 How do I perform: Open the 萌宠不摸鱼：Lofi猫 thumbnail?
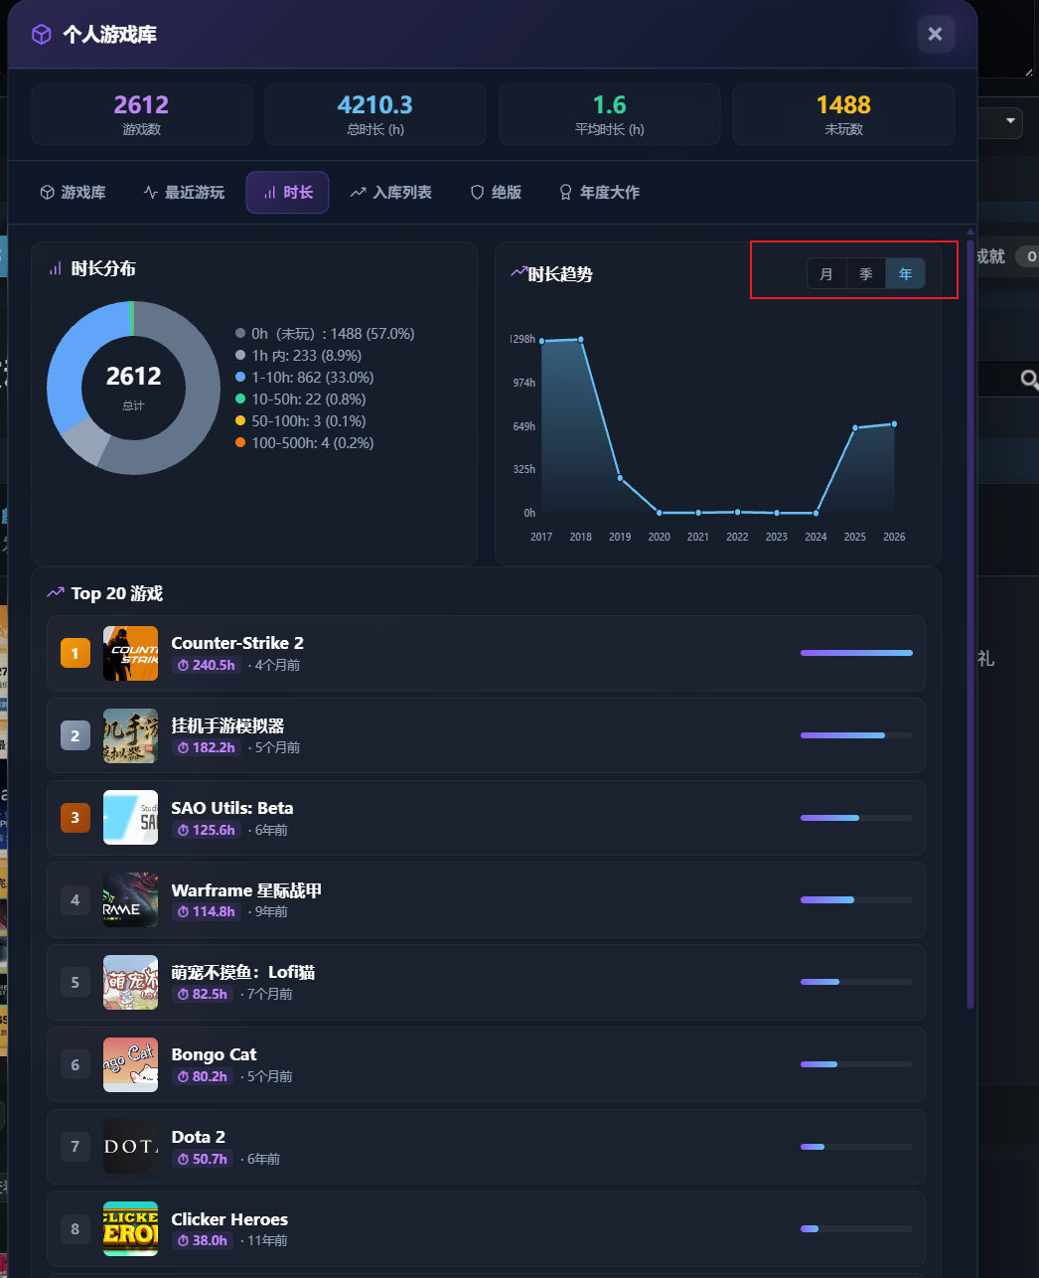130,983
